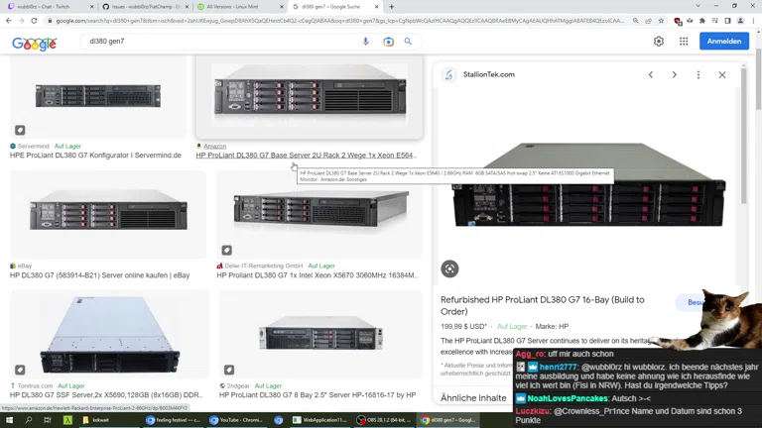The width and height of the screenshot is (762, 428).
Task: Focus the Google search field containing dl380 gen7
Action: (218, 42)
